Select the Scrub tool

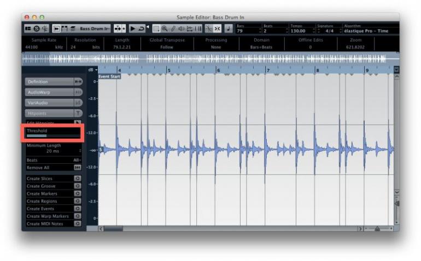click(x=190, y=28)
